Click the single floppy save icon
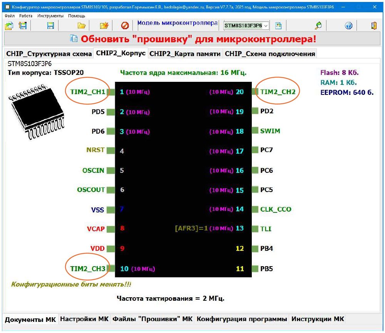 tap(50, 25)
